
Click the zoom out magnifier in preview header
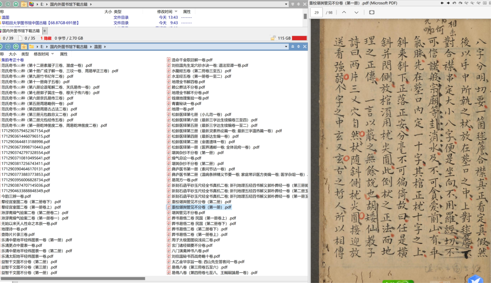(472, 3)
